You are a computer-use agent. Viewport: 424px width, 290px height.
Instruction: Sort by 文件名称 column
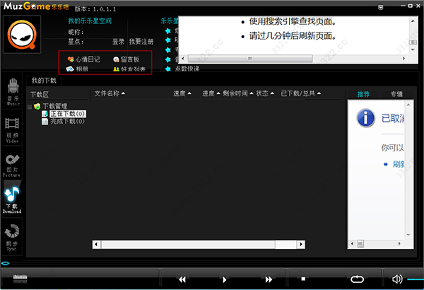110,93
